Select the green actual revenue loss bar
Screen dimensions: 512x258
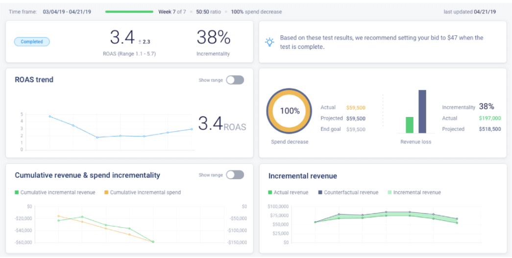410,125
